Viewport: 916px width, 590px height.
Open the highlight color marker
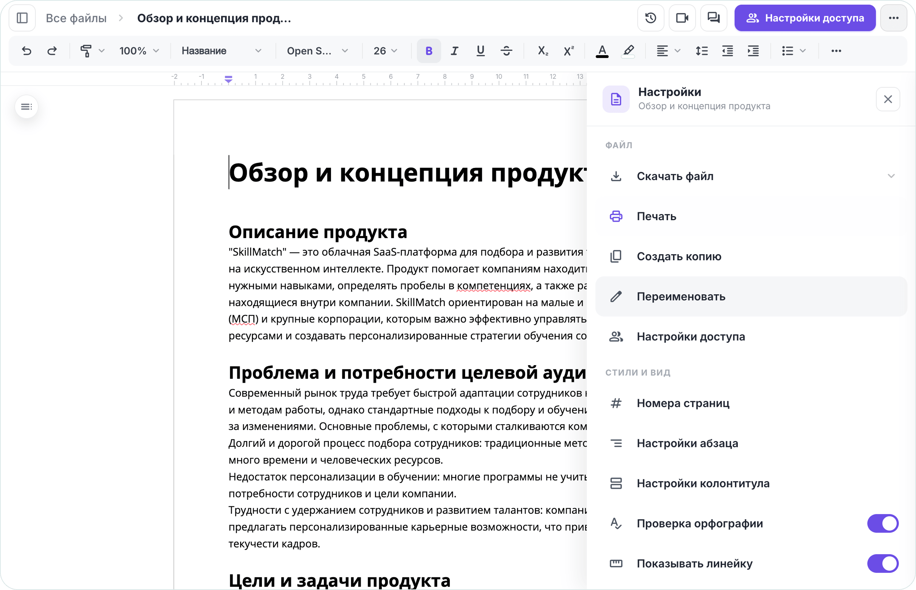pyautogui.click(x=628, y=50)
